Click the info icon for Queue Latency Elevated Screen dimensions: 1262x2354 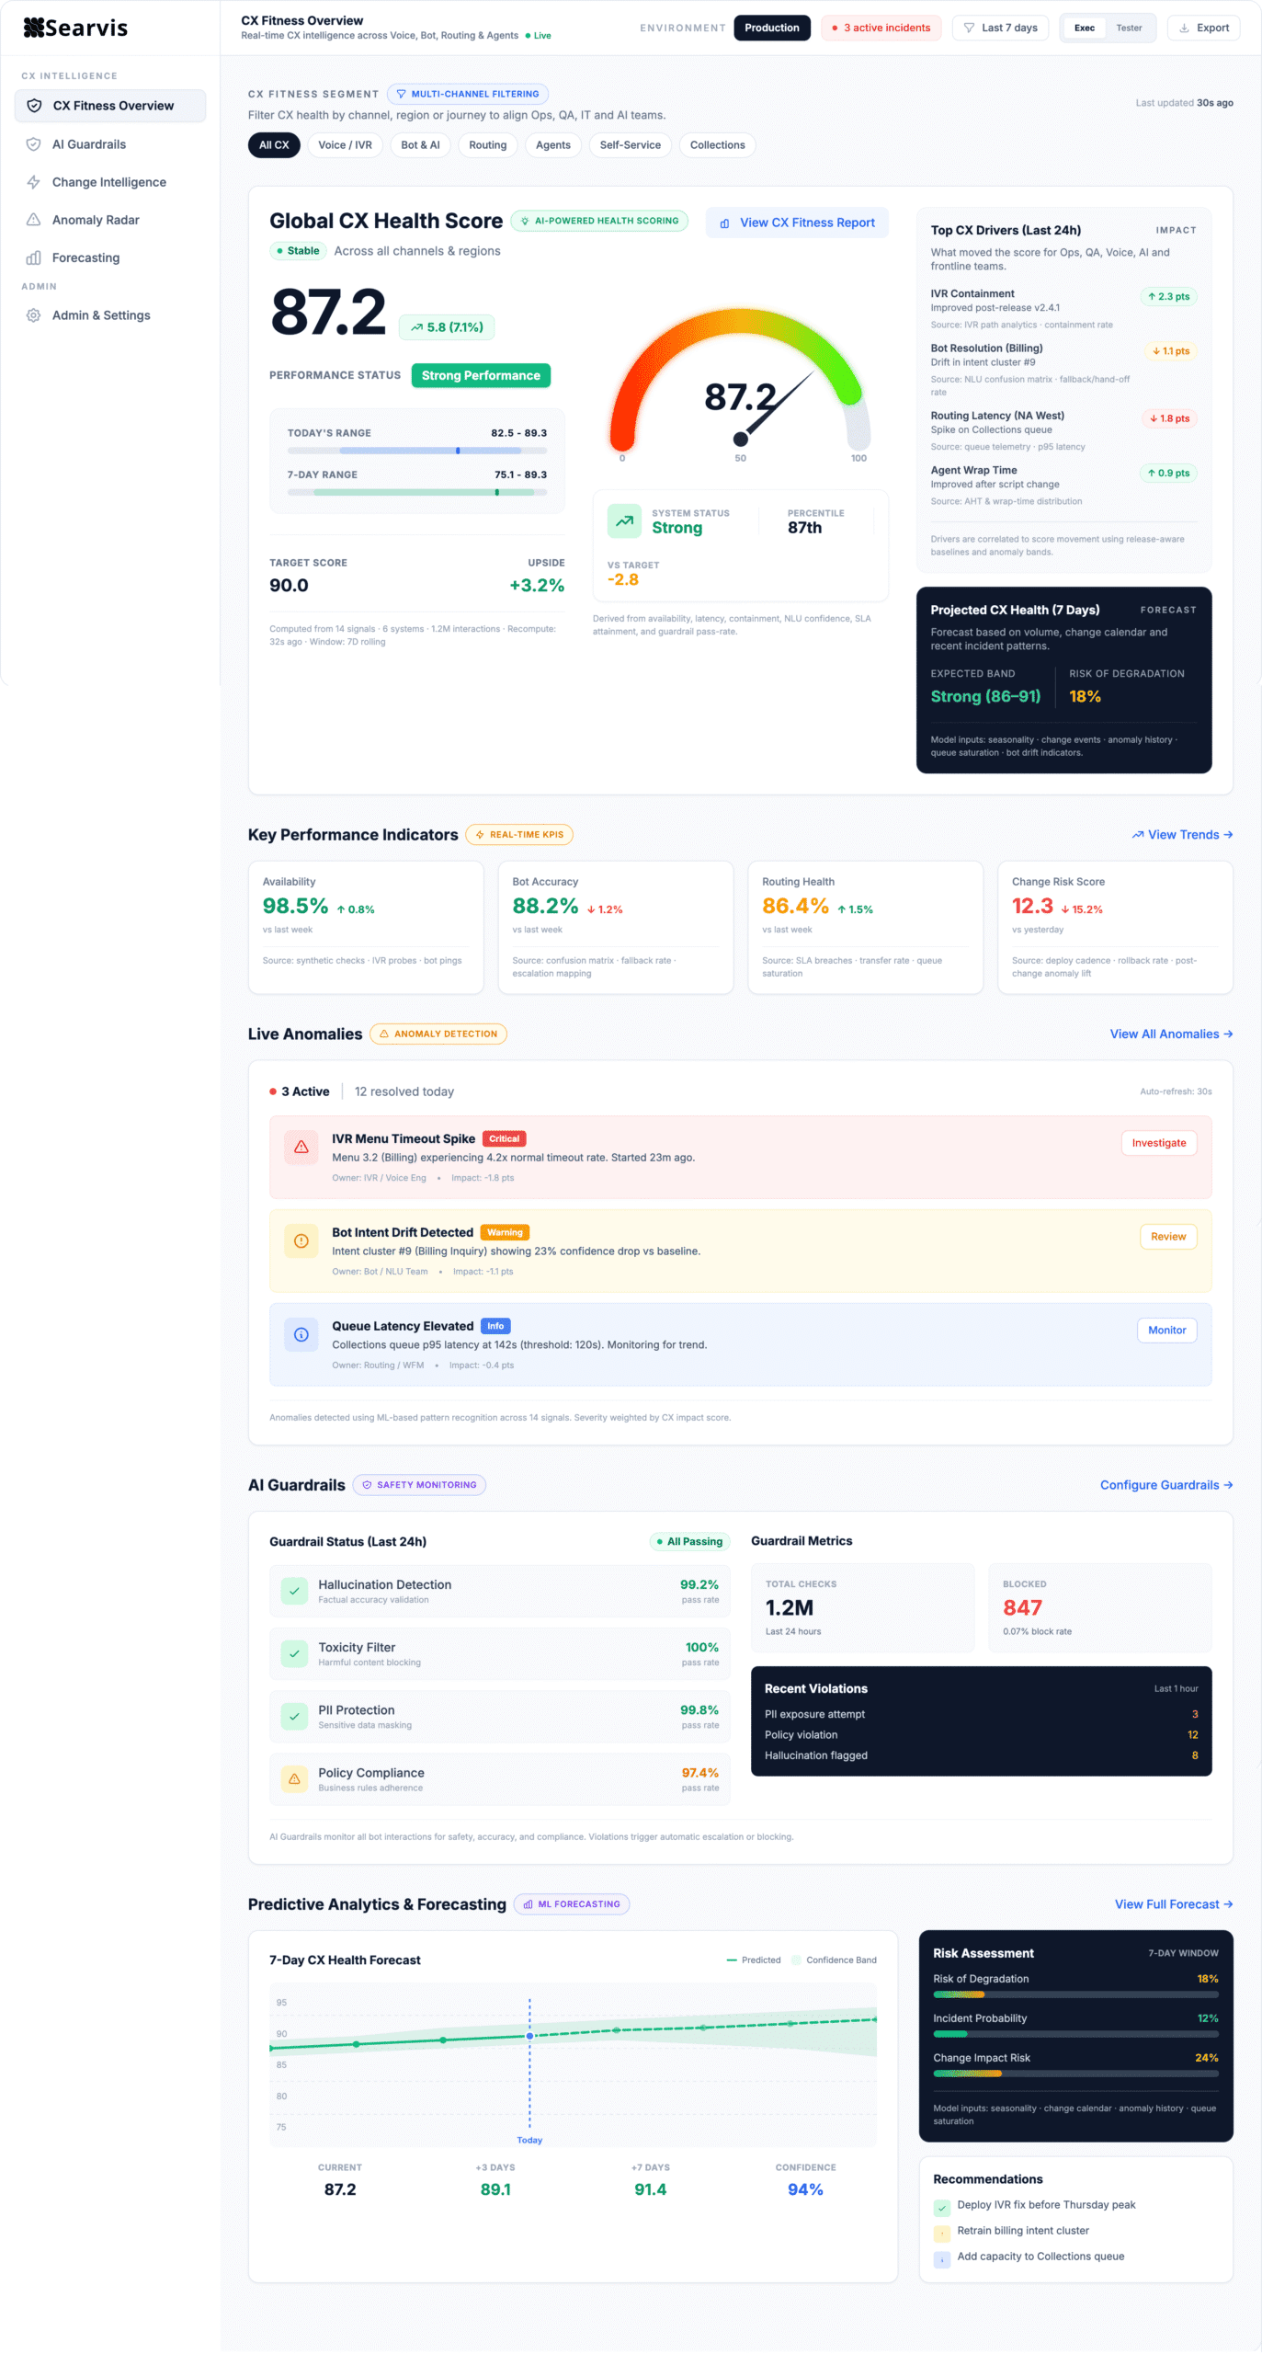point(301,1335)
